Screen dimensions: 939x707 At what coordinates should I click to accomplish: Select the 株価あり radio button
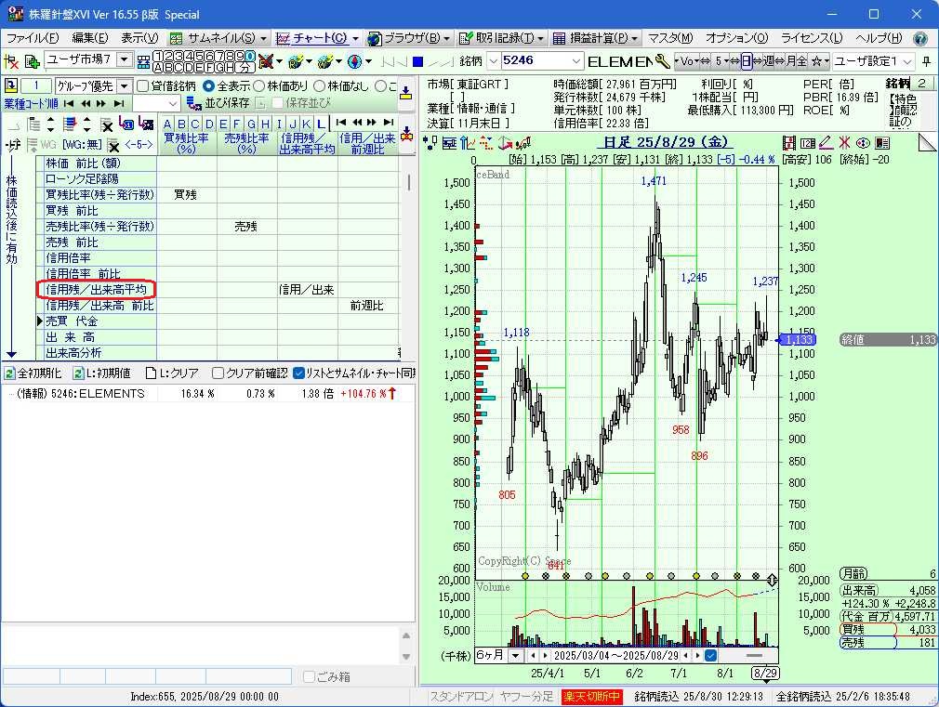pos(258,86)
